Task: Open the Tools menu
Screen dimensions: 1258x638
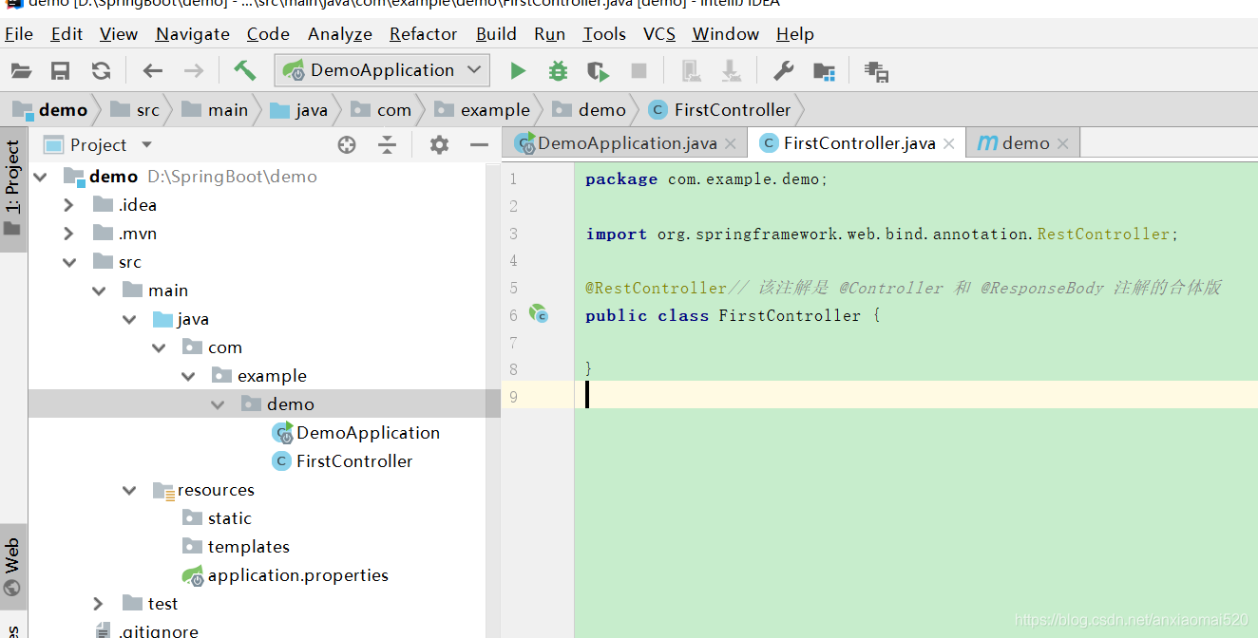Action: point(604,34)
